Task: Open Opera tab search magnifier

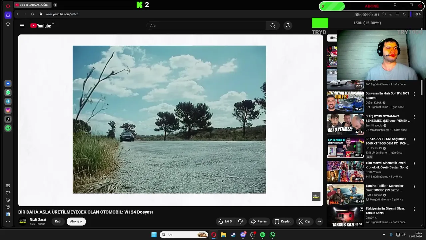Action: point(395,5)
